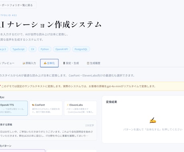Click the C# technology tag
Image resolution: width=184 pixels, height=152 pixels.
point(32,49)
